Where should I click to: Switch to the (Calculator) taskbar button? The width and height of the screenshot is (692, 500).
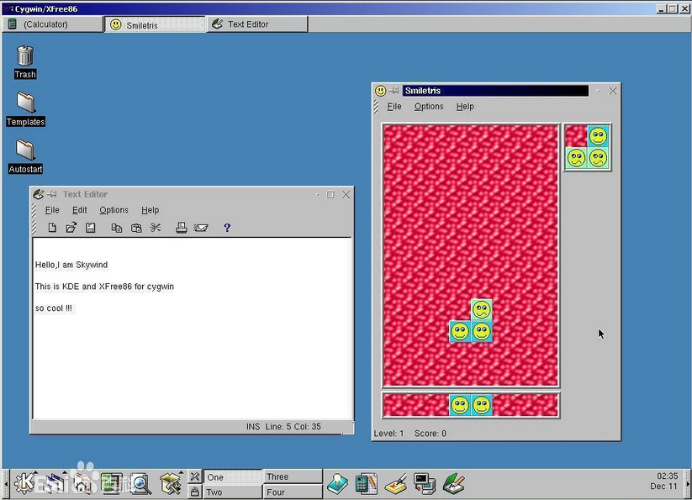[x=53, y=24]
